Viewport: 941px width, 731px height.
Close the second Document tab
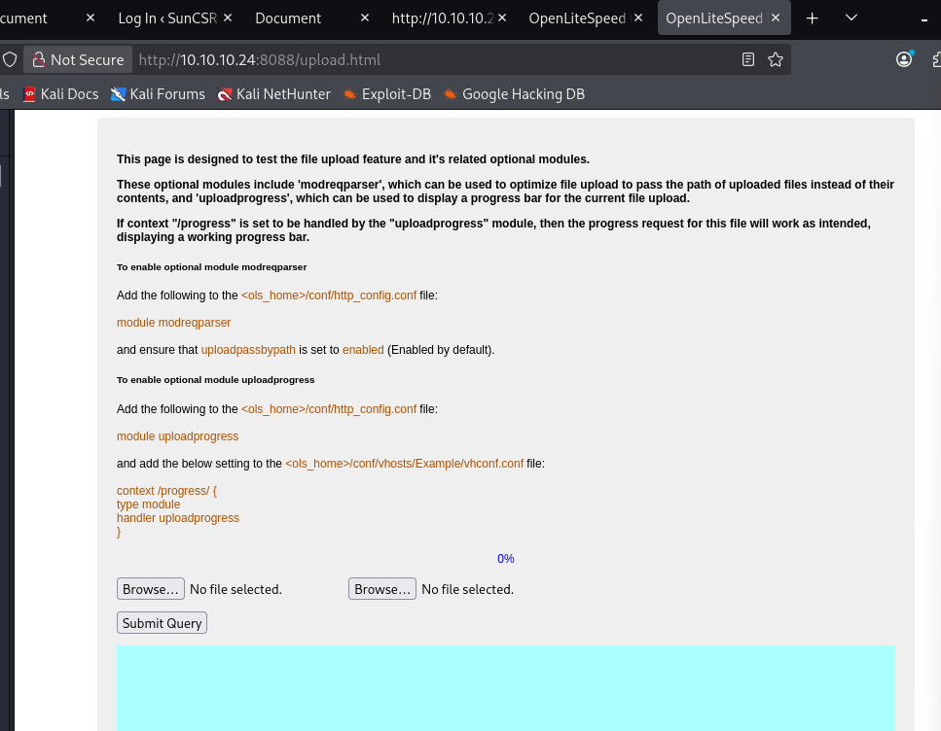point(365,17)
